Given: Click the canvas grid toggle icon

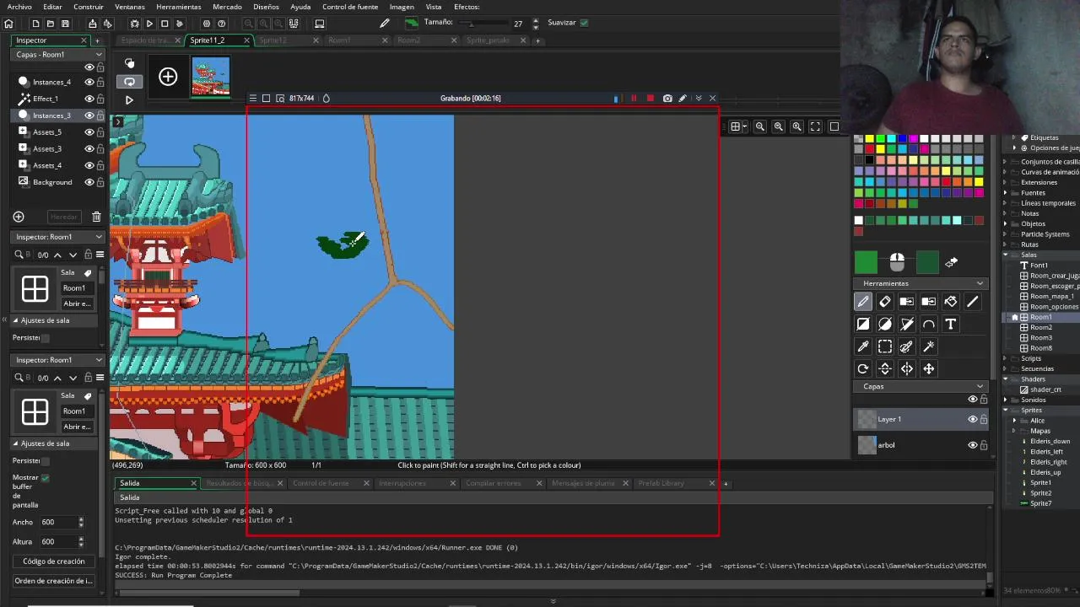Looking at the screenshot, I should [x=736, y=126].
